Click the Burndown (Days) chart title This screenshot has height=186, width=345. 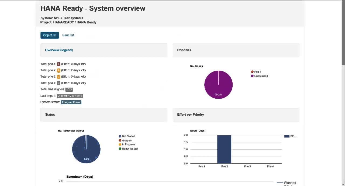pyautogui.click(x=80, y=177)
